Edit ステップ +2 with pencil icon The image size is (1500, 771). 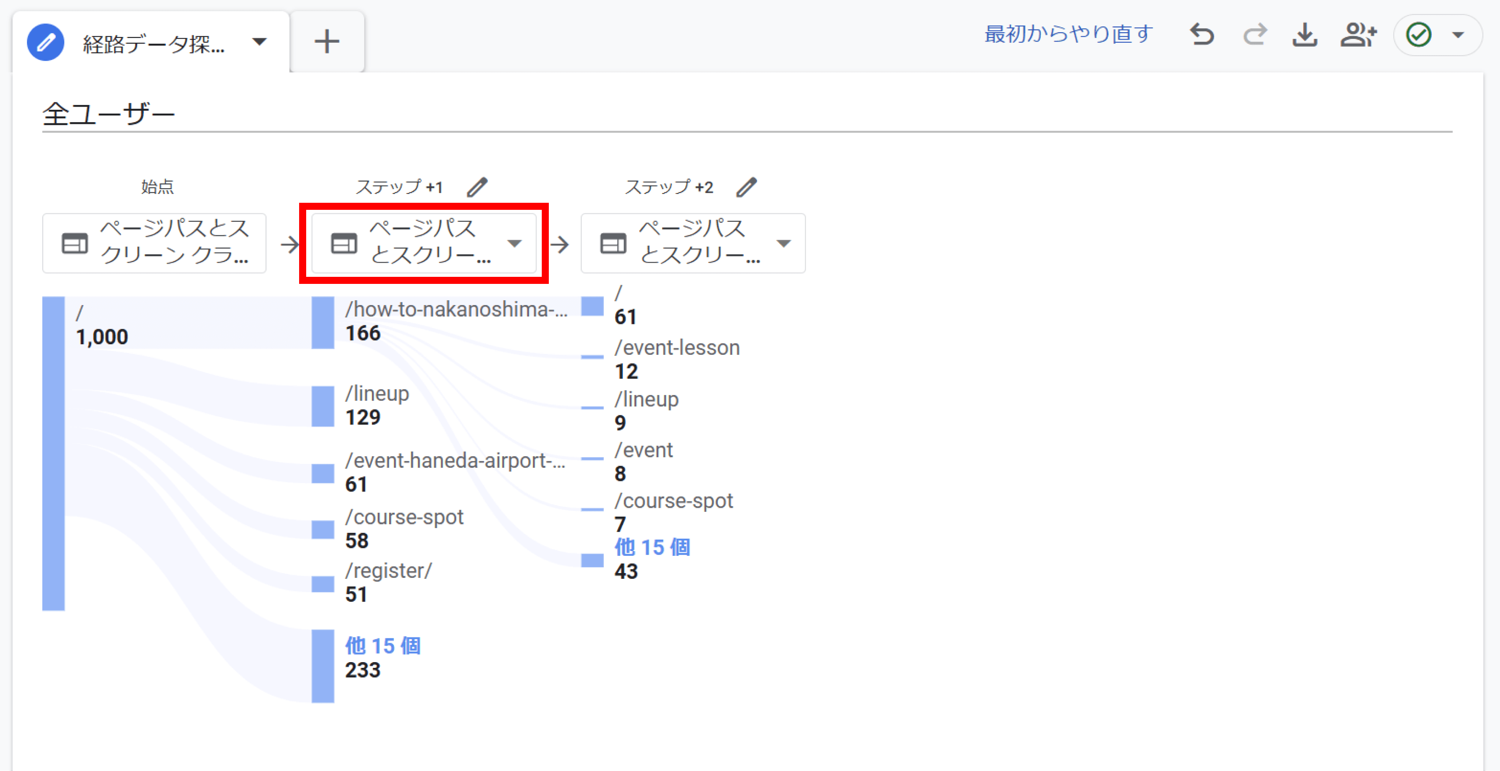tap(746, 187)
